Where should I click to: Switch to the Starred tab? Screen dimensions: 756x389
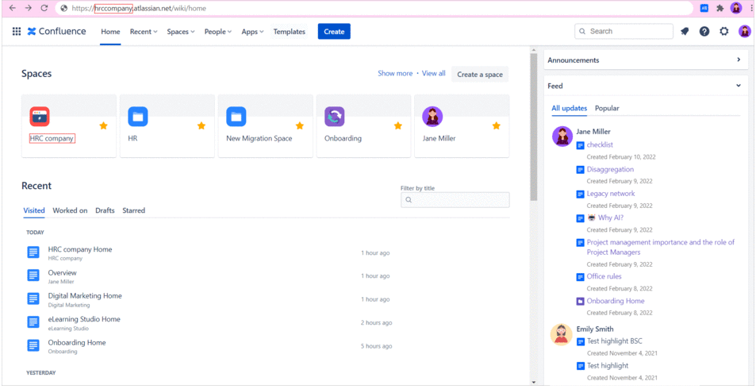[133, 210]
